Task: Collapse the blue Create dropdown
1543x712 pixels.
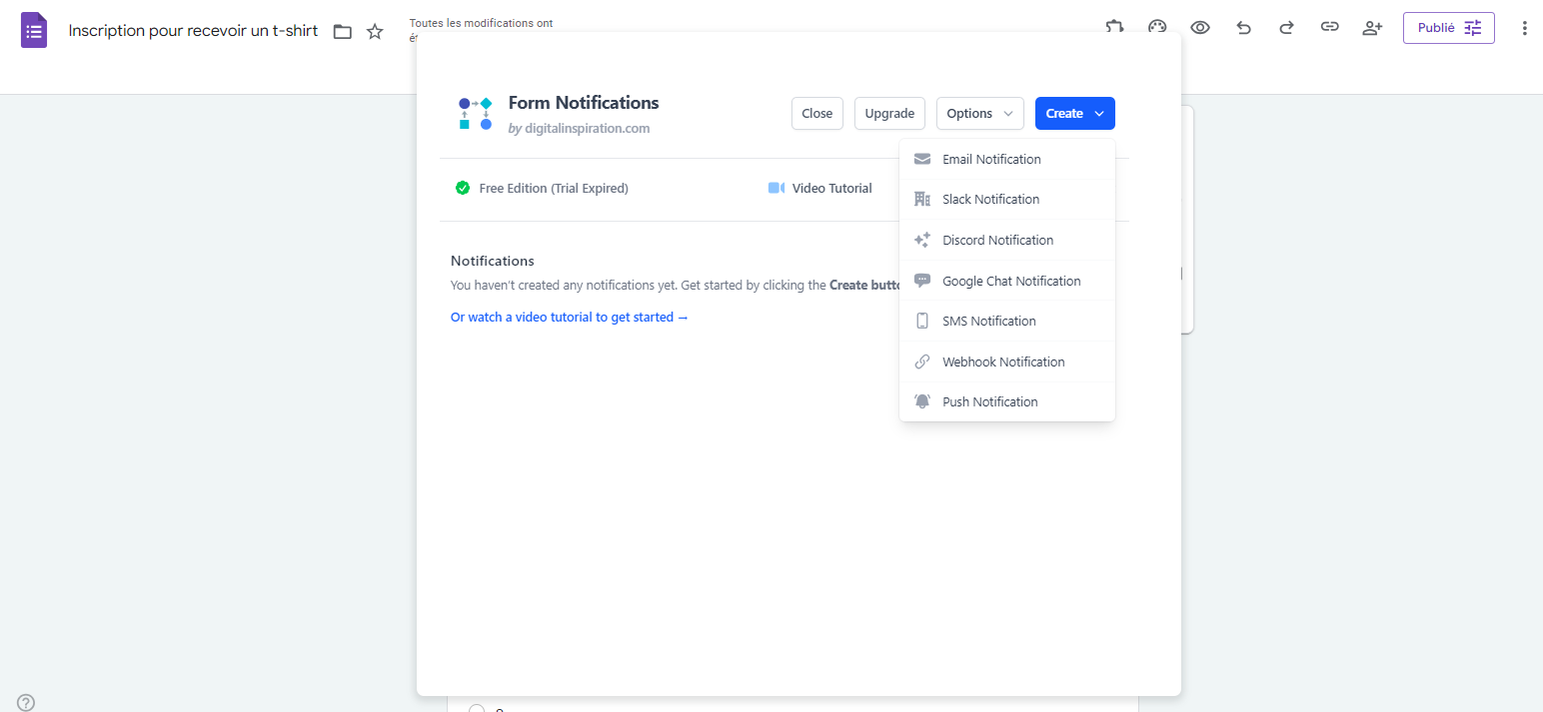Action: [1074, 114]
